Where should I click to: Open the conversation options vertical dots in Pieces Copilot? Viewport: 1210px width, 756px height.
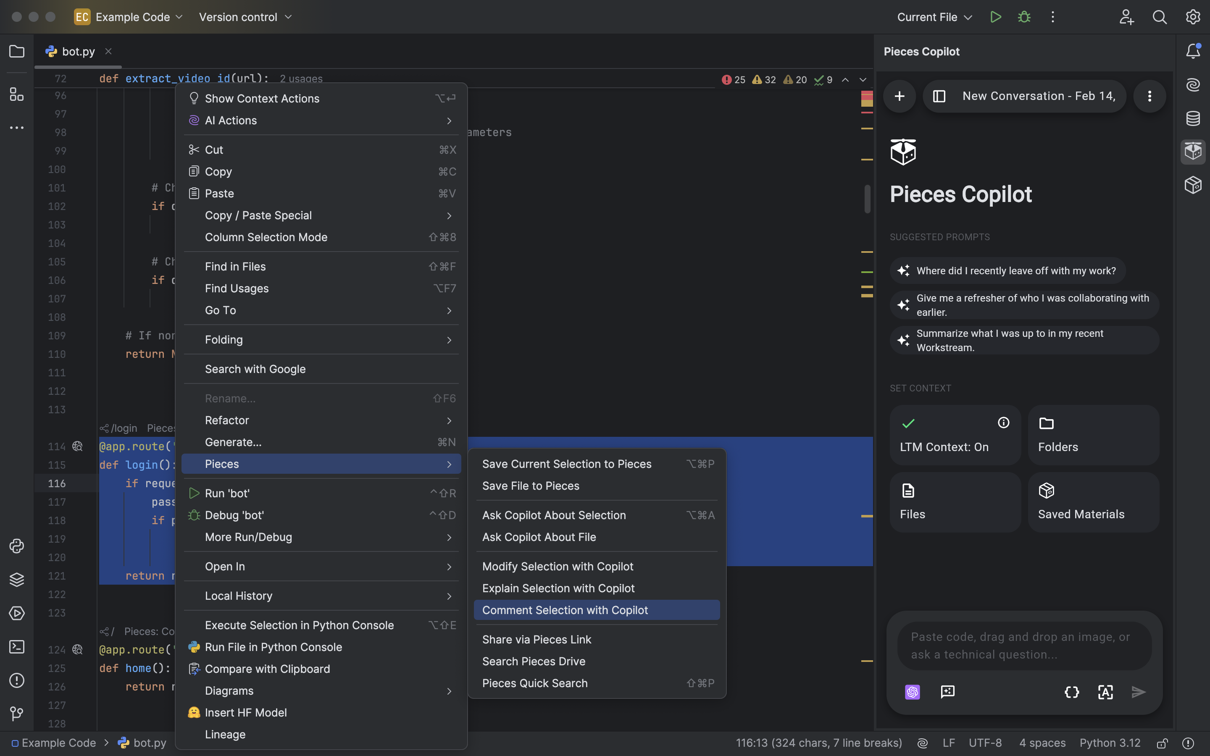point(1149,96)
